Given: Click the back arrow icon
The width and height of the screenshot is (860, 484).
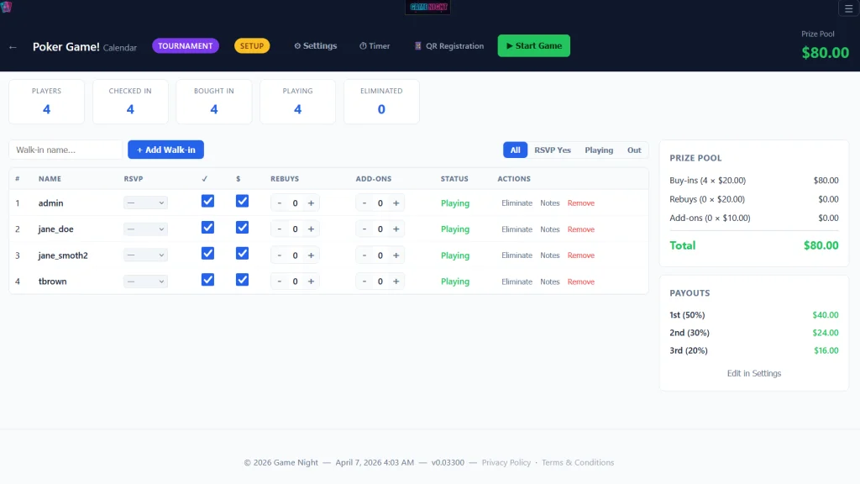Looking at the screenshot, I should coord(13,47).
